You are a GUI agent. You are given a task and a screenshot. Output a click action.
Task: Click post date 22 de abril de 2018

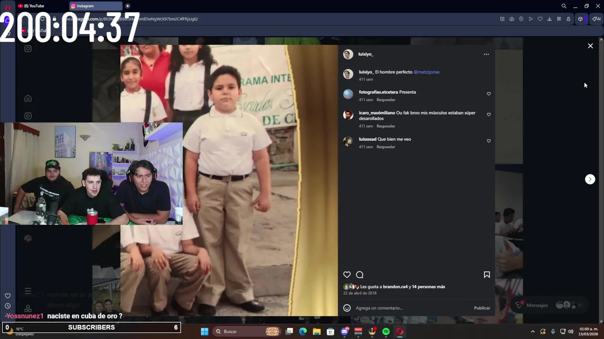click(360, 293)
